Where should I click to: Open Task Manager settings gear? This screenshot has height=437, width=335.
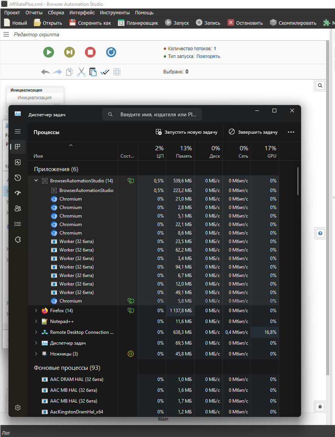point(18,408)
